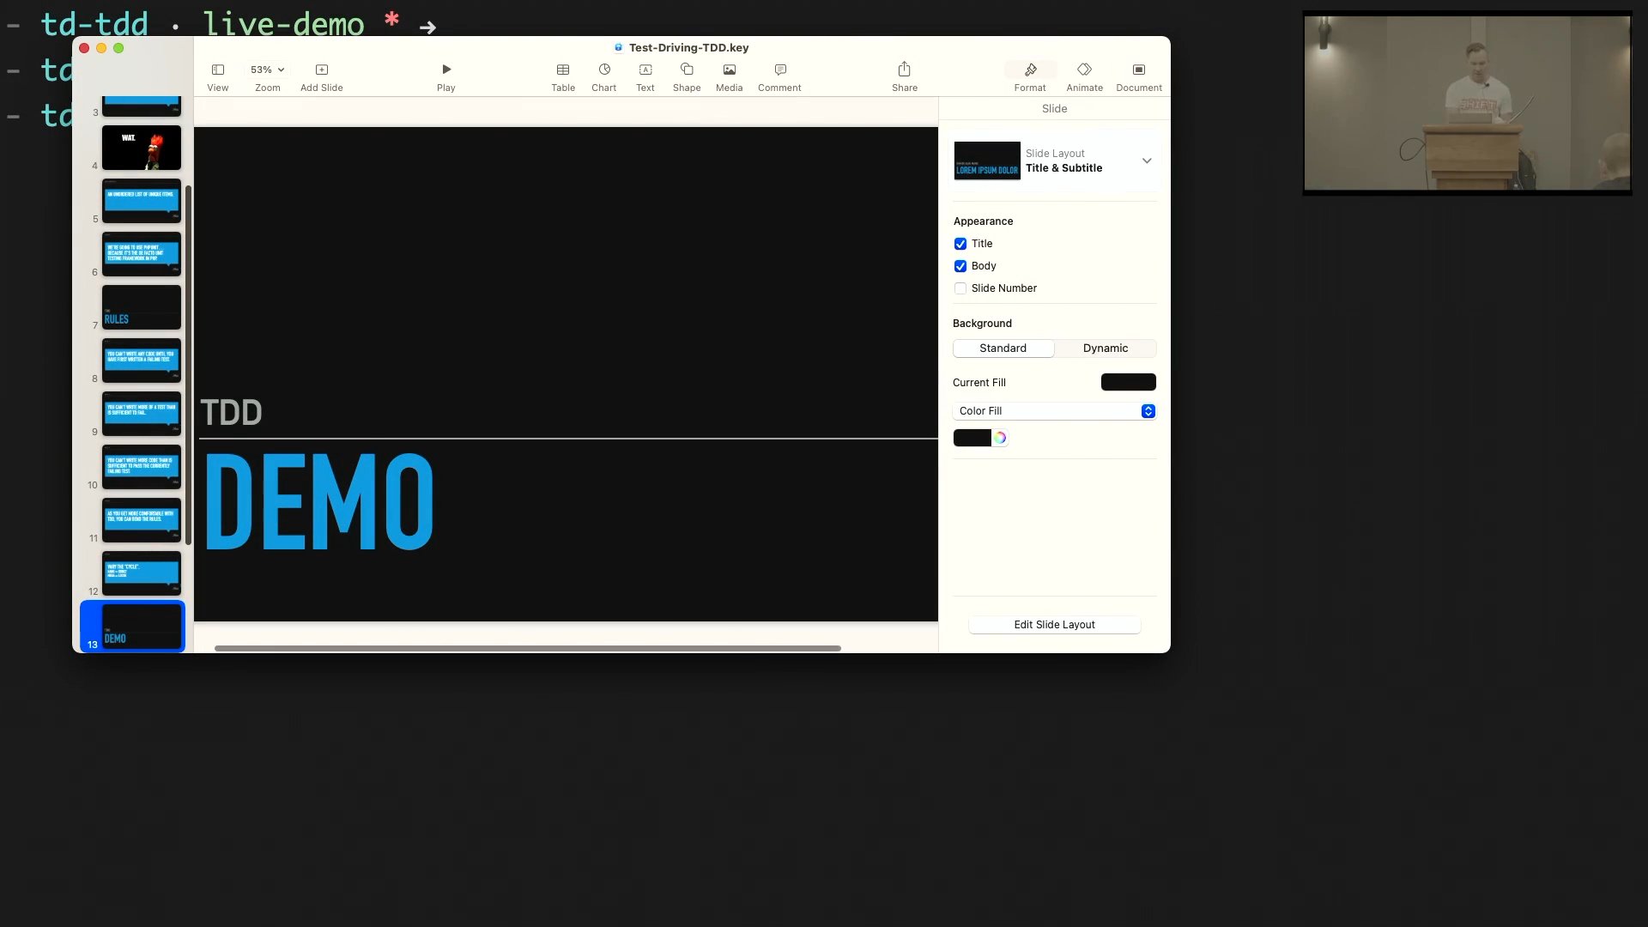
Task: Open the Zoom 53% dropdown
Action: pyautogui.click(x=267, y=70)
